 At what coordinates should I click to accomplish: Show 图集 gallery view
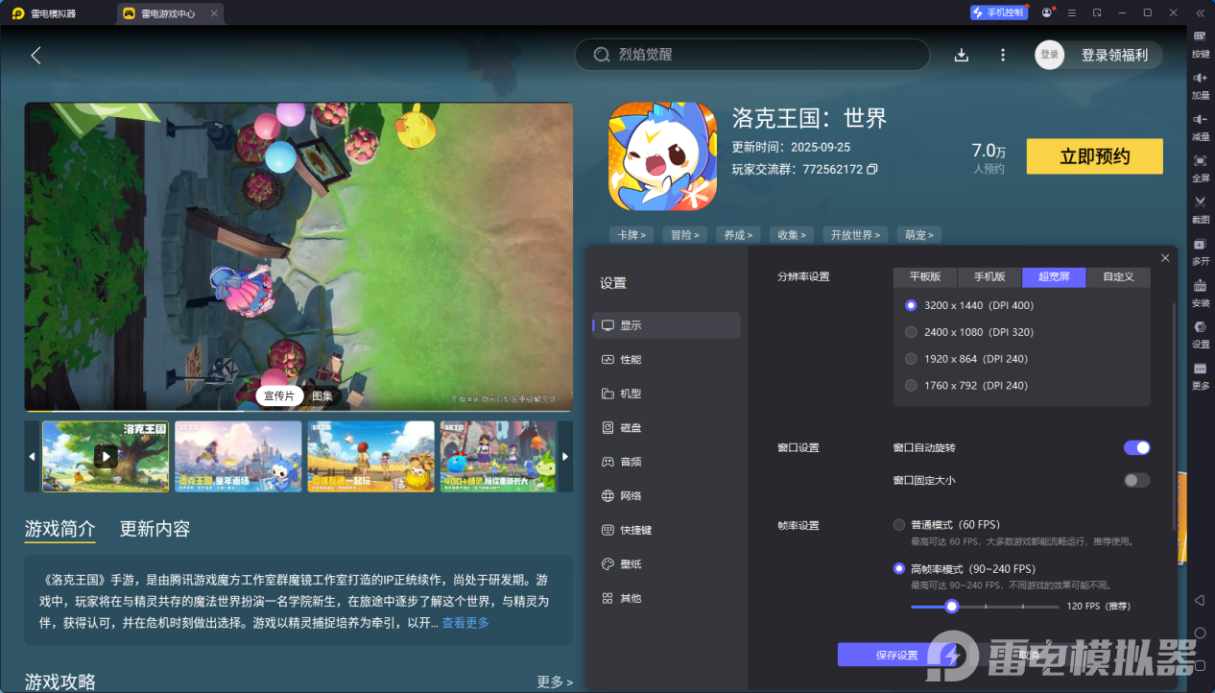[322, 395]
